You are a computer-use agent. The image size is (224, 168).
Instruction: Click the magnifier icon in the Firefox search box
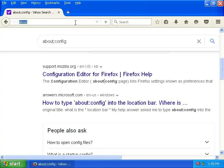pyautogui.click(x=116, y=22)
